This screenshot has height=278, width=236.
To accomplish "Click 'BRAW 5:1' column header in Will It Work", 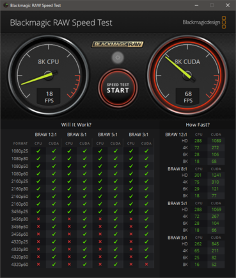I will pyautogui.click(x=107, y=135).
